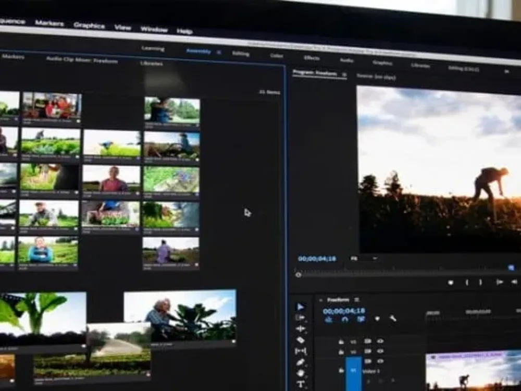
Task: Toggle V2 track sync lock
Action: (x=367, y=351)
